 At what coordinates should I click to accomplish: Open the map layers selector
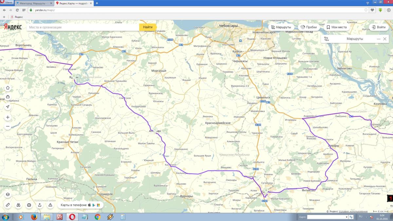click(8, 194)
